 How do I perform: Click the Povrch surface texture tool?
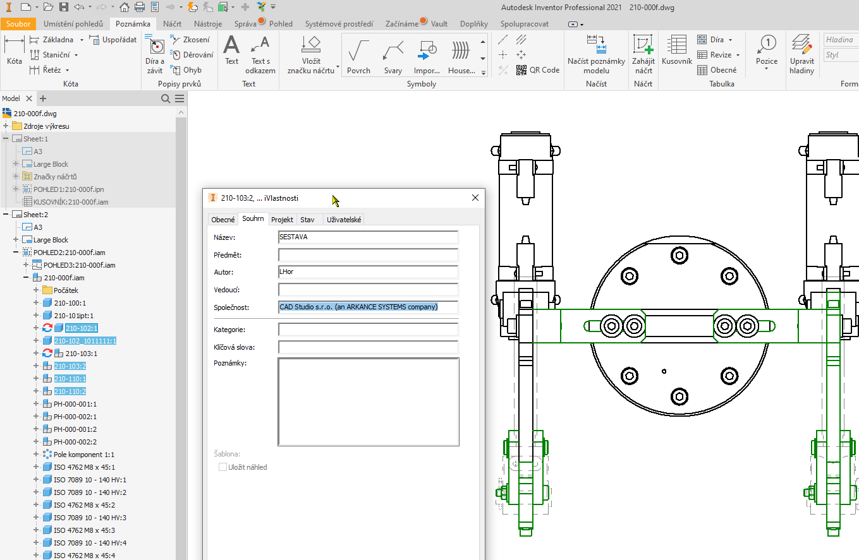click(358, 54)
